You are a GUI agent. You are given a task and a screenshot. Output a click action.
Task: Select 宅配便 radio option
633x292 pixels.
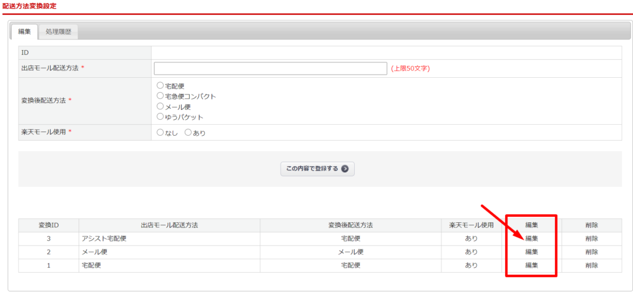click(160, 86)
